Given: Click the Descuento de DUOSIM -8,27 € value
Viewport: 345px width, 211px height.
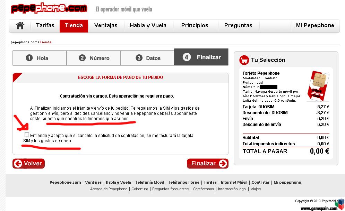Looking at the screenshot, I should (x=322, y=113).
